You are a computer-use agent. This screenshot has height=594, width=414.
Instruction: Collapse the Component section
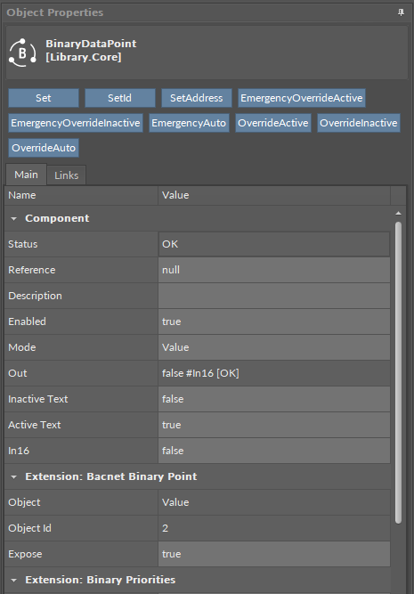(14, 218)
